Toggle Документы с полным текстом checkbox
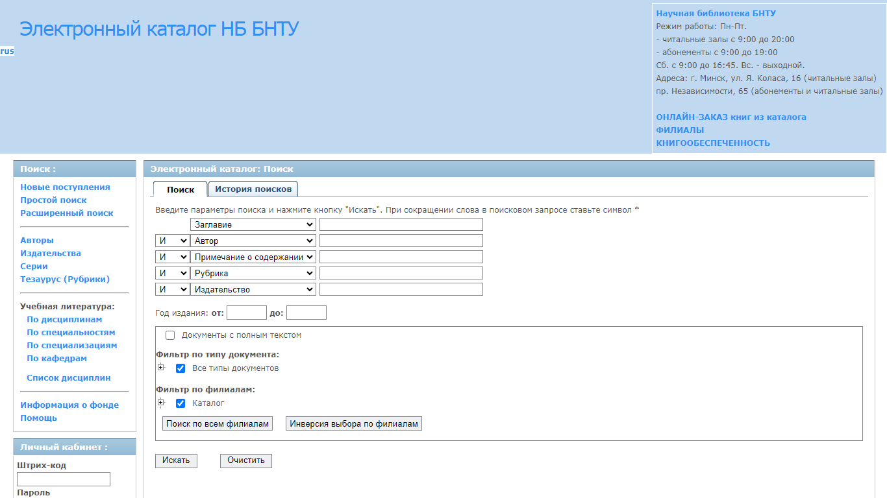 (170, 335)
